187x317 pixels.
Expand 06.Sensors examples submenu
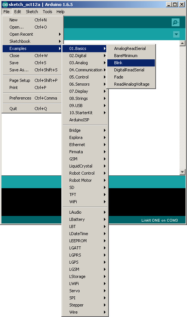85,84
